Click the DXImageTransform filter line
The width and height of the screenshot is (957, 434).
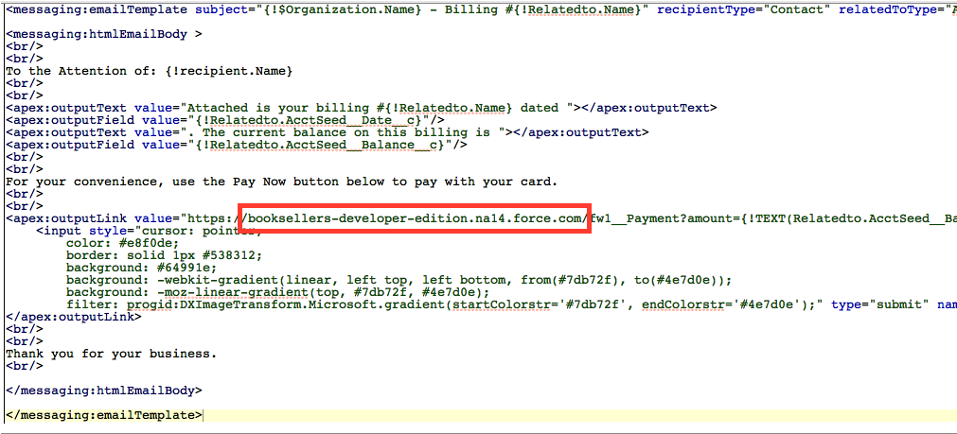coord(511,304)
